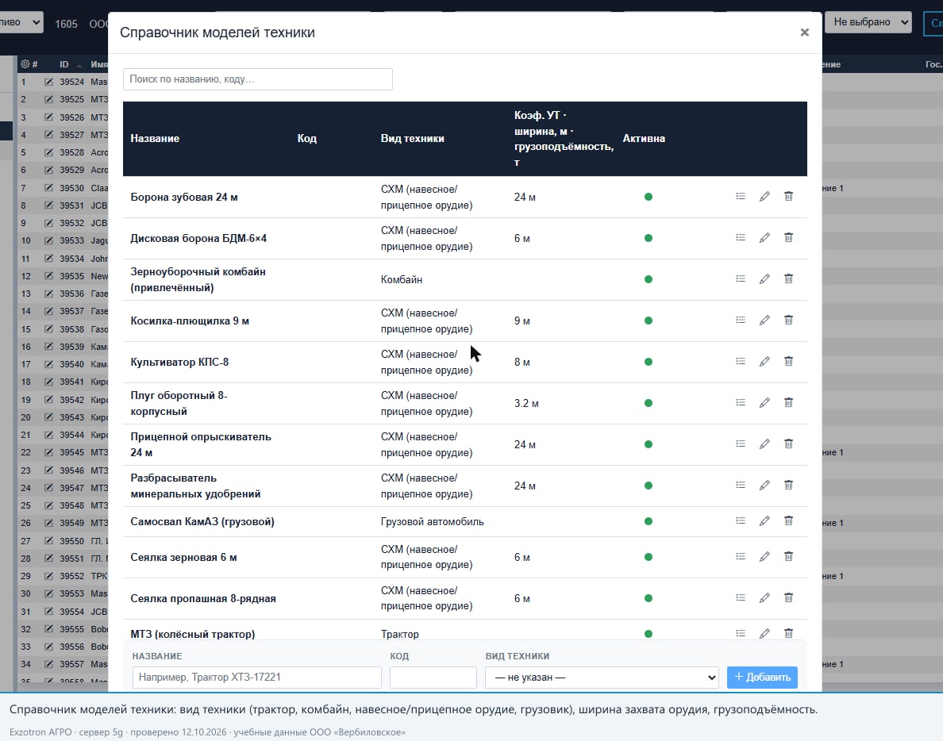Screen dimensions: 943x741
Task: Click the 3.2 м width value
Action: tap(526, 403)
